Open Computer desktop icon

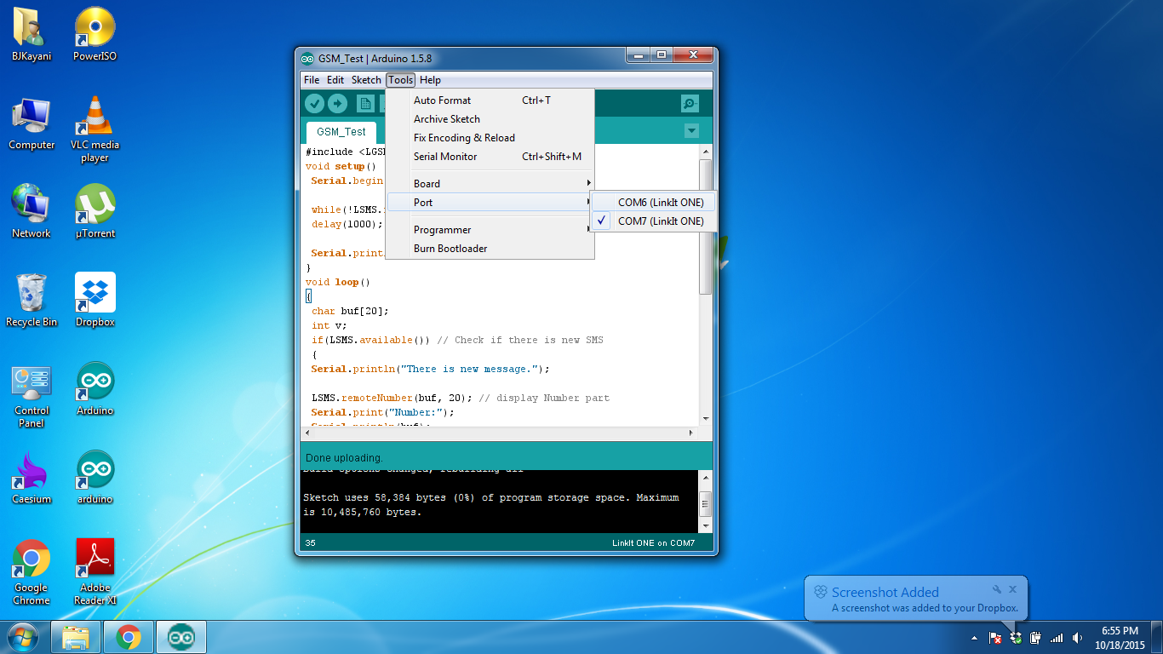(x=32, y=124)
